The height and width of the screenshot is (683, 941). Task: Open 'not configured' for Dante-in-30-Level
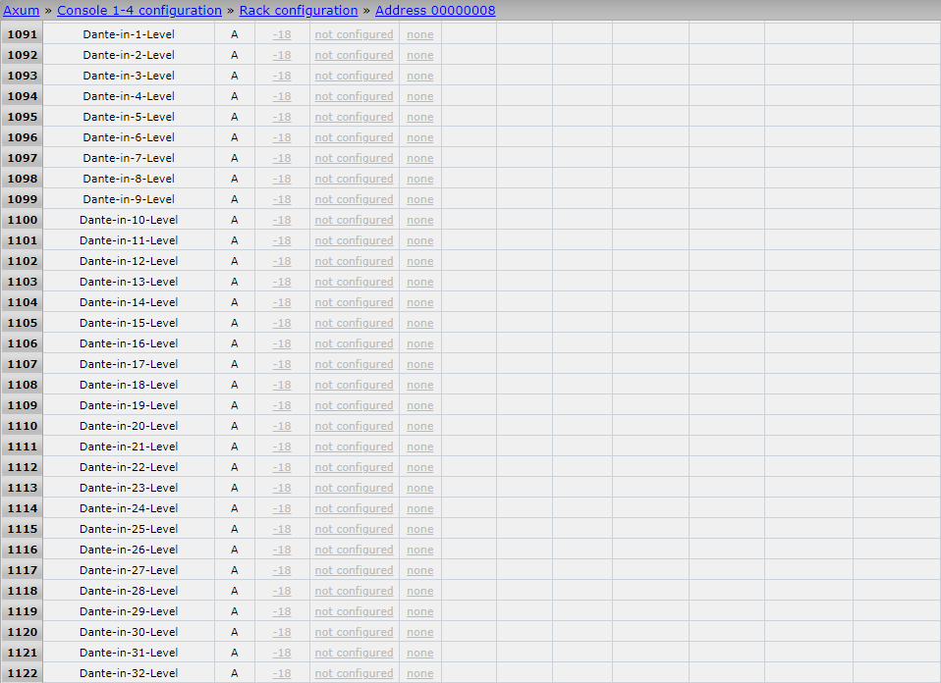pyautogui.click(x=354, y=632)
